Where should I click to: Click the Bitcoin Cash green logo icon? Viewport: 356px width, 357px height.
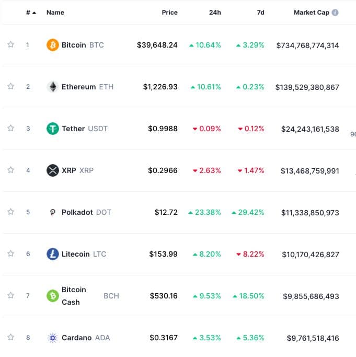click(53, 296)
